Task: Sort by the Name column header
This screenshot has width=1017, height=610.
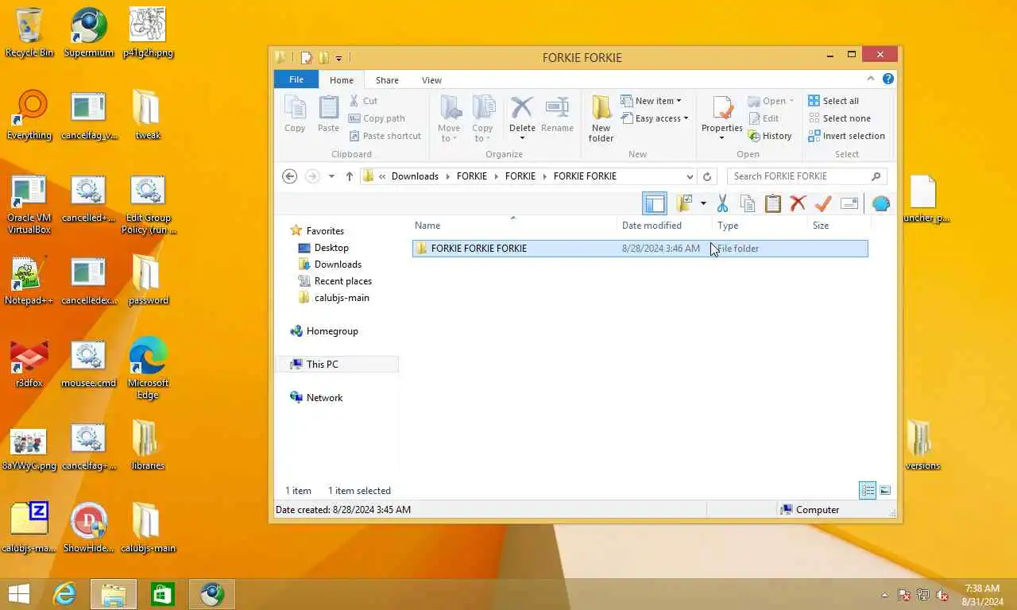Action: 513,226
